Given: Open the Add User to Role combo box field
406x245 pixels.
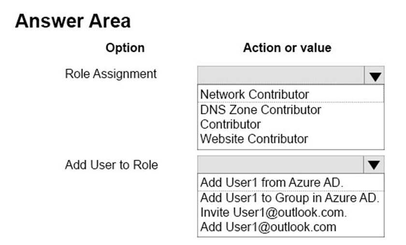Looking at the screenshot, I should click(280, 165).
